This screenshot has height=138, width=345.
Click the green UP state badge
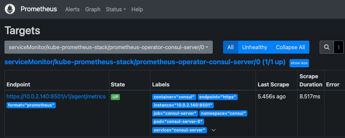pos(115,97)
